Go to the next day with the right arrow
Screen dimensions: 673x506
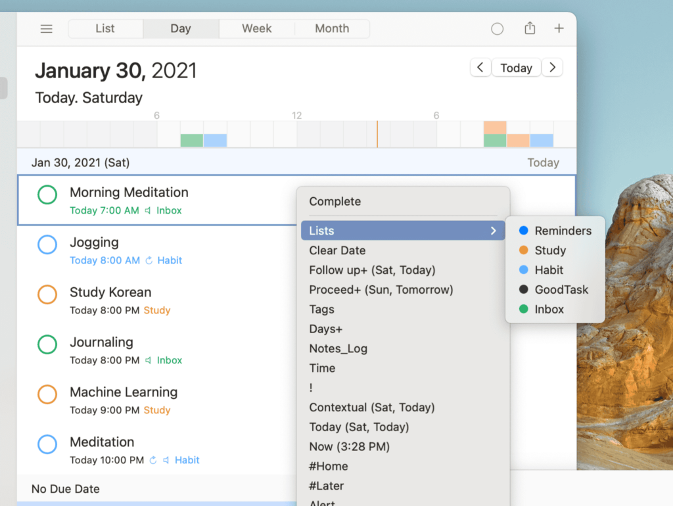tap(552, 67)
